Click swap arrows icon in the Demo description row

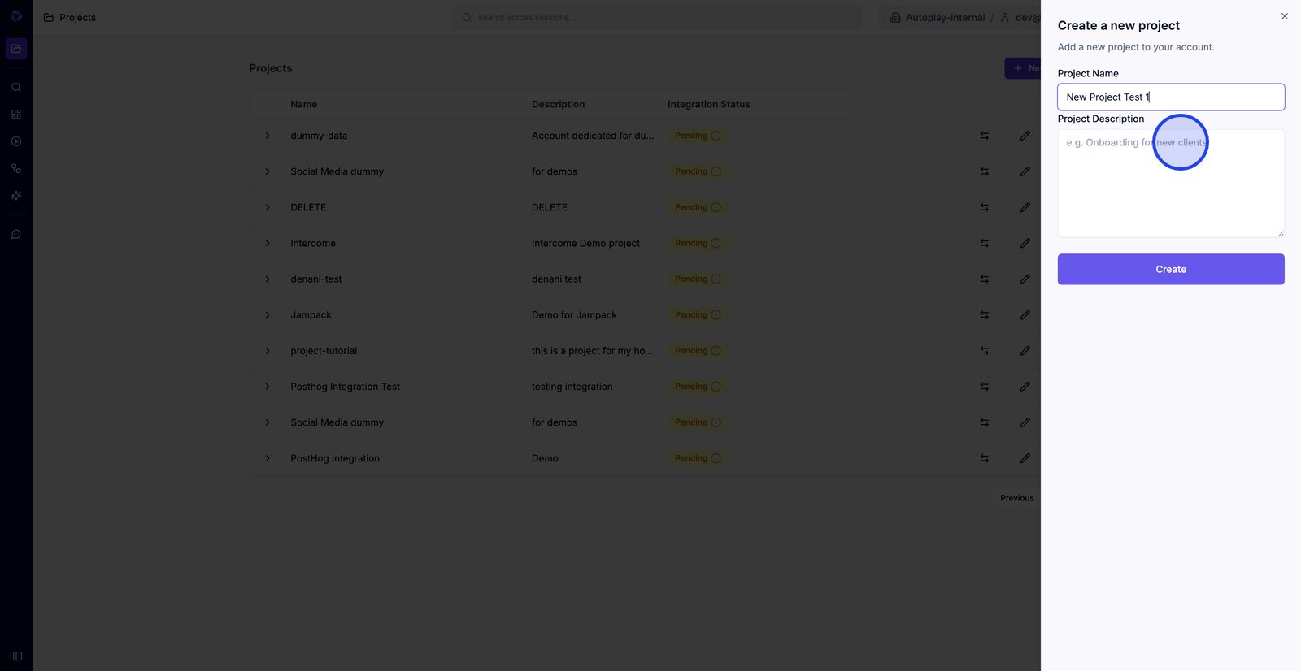tap(984, 458)
